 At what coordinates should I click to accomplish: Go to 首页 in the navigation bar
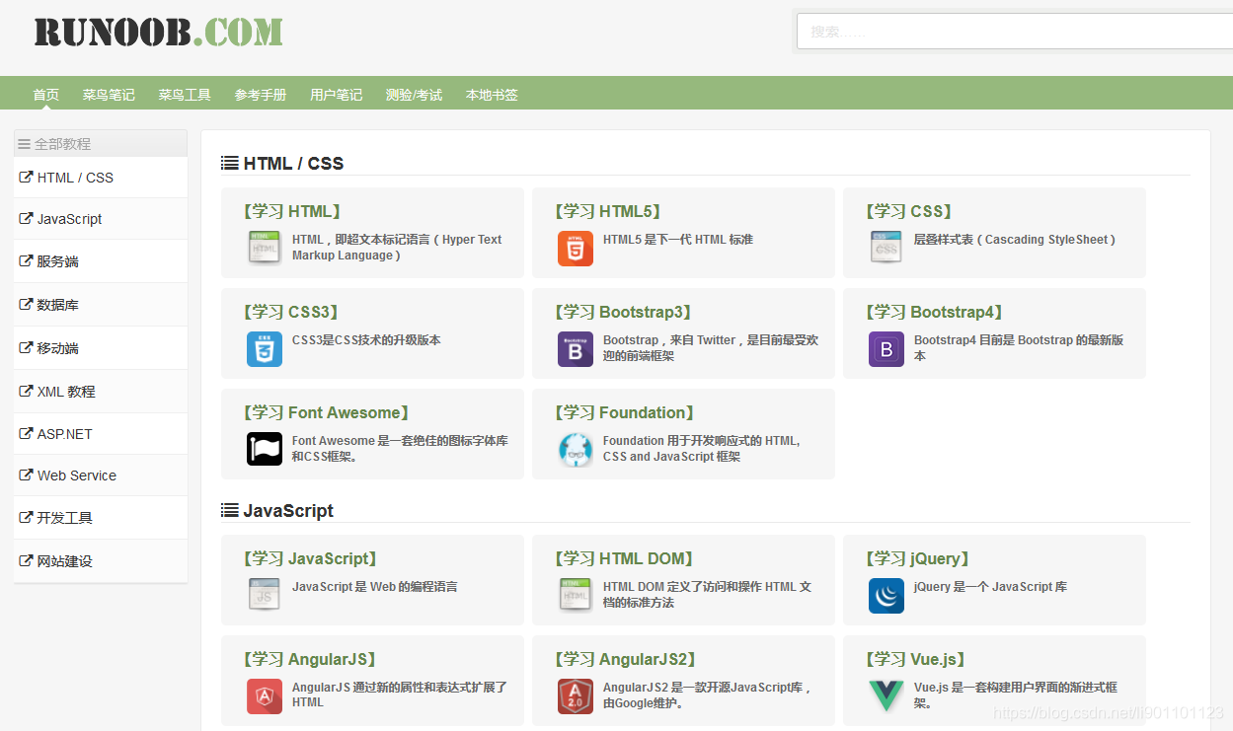pos(46,95)
